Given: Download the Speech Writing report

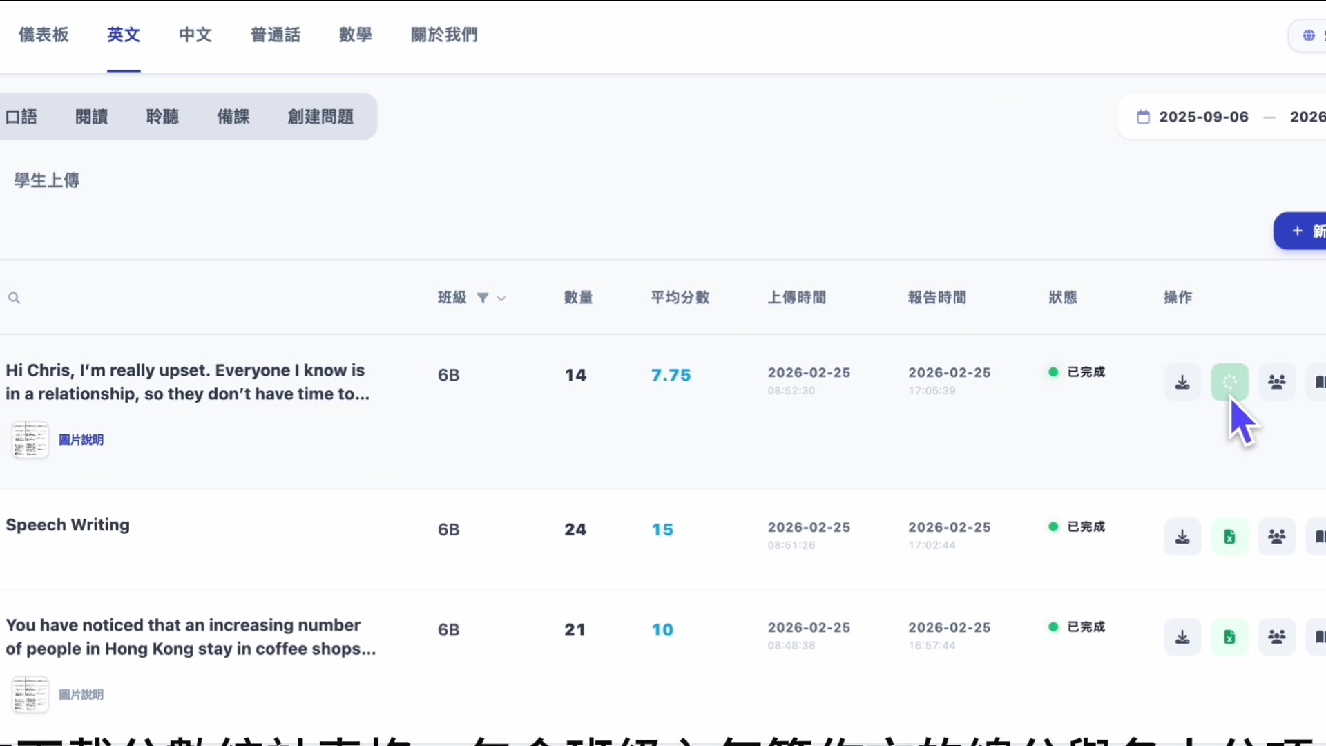Looking at the screenshot, I should click(x=1182, y=536).
